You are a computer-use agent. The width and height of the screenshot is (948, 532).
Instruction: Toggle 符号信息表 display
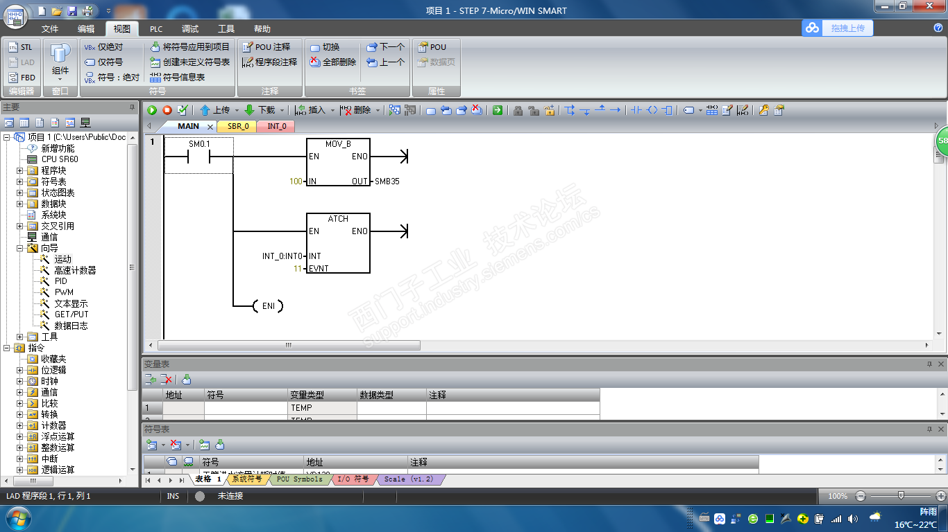[x=177, y=78]
